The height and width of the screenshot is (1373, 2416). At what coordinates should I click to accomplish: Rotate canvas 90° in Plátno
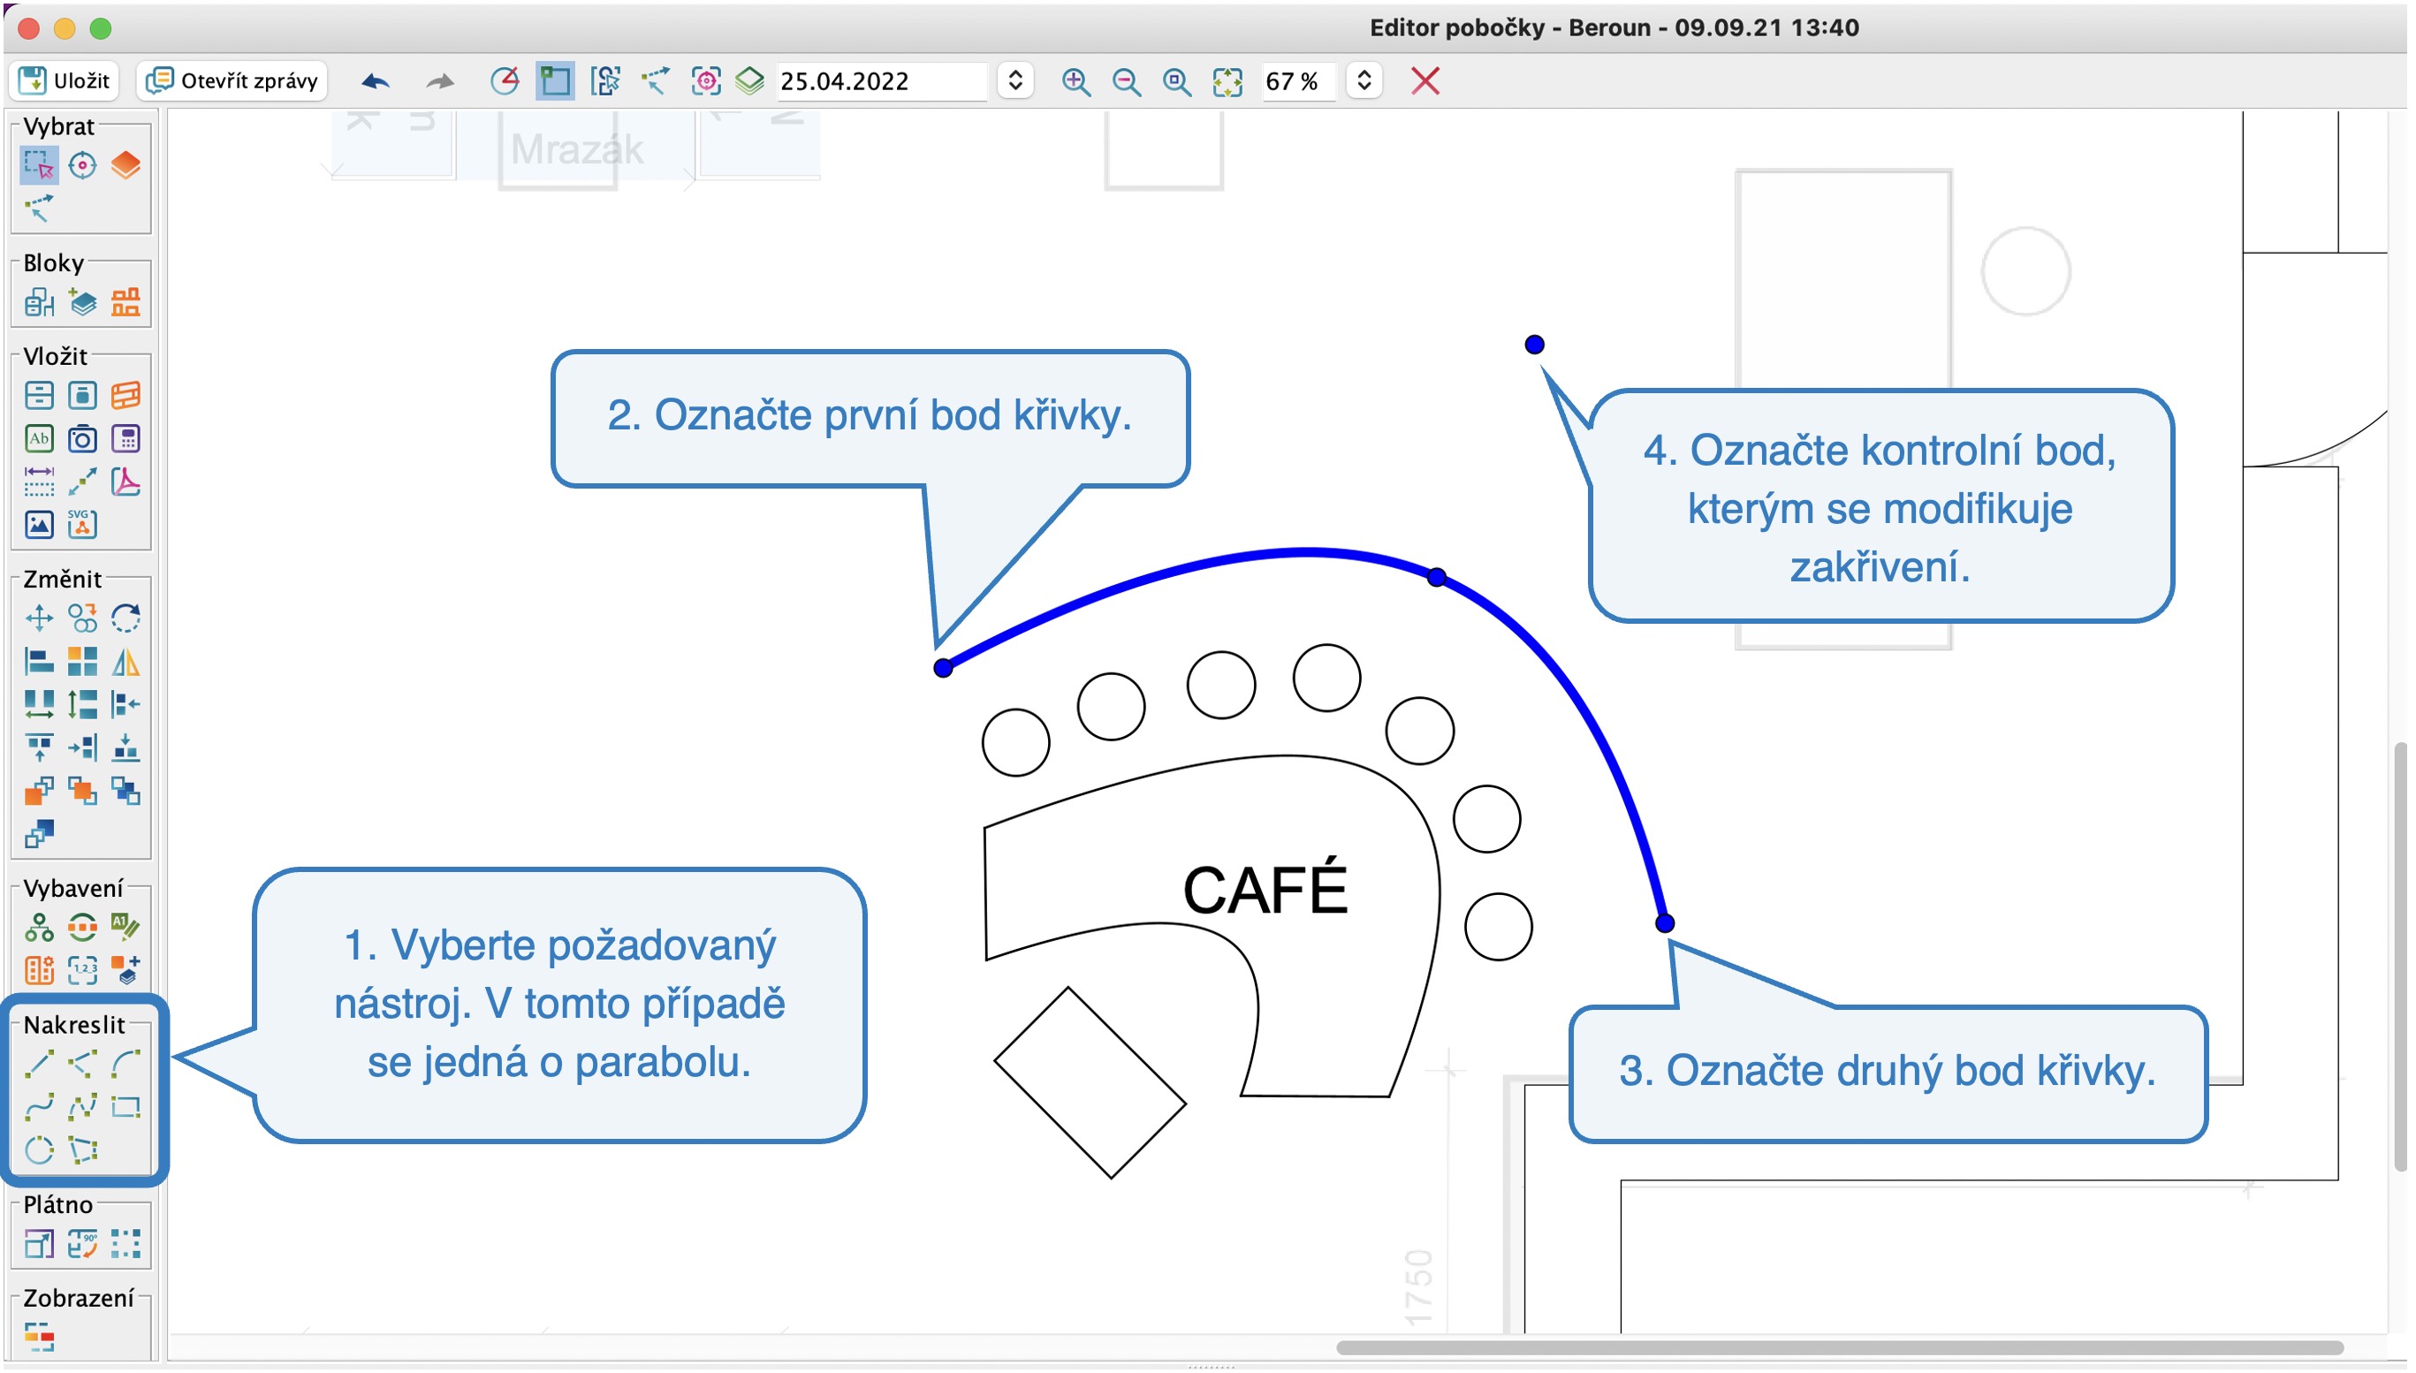tap(82, 1246)
